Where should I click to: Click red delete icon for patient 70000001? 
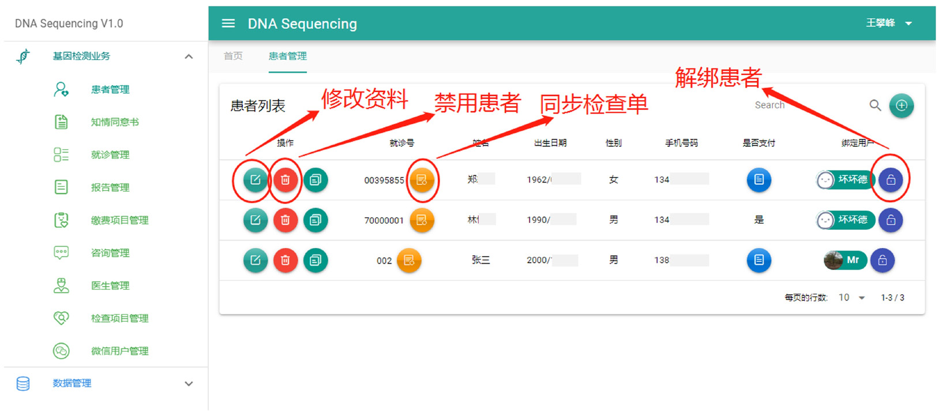pyautogui.click(x=285, y=220)
